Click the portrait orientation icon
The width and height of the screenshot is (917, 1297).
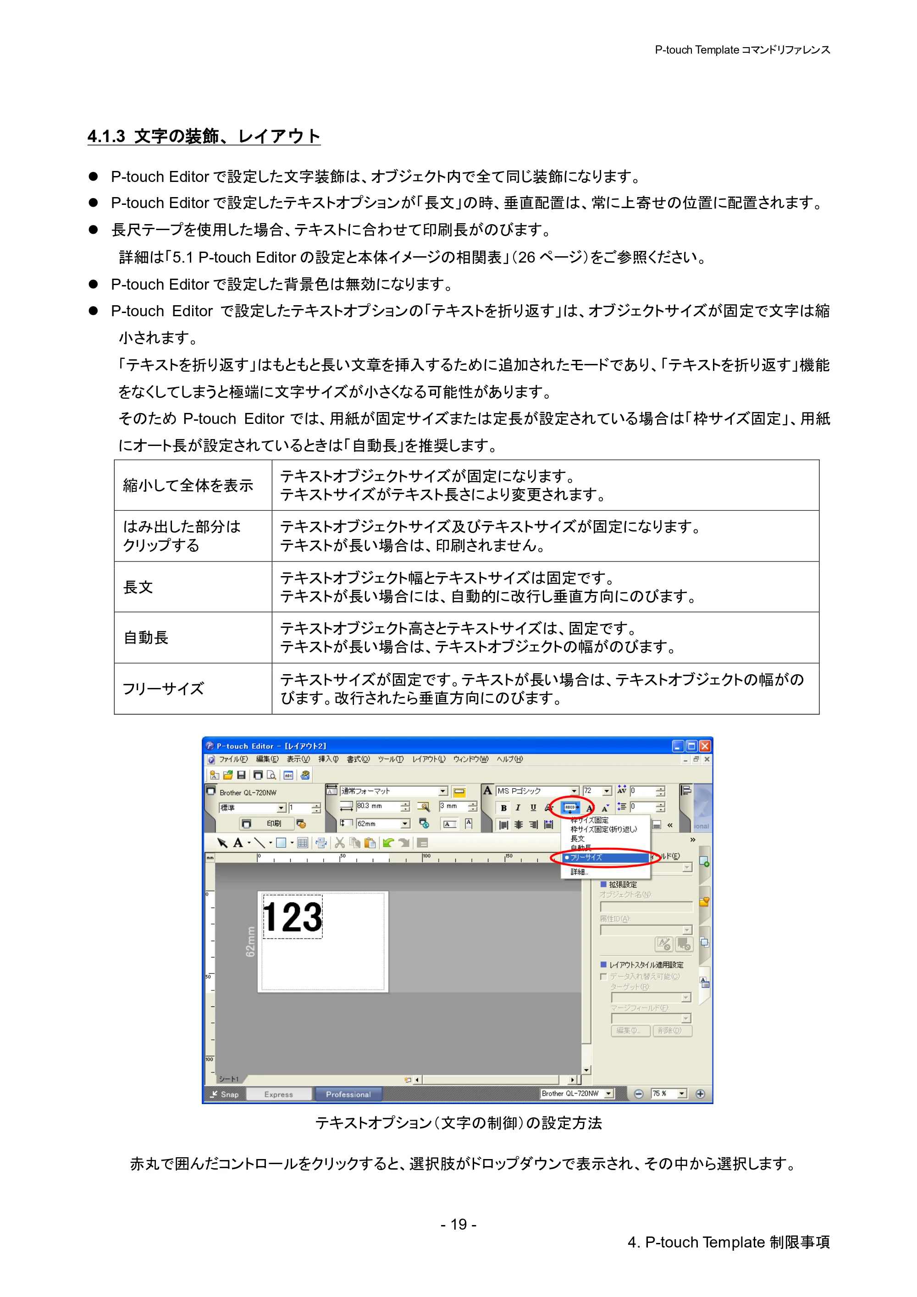tap(469, 824)
